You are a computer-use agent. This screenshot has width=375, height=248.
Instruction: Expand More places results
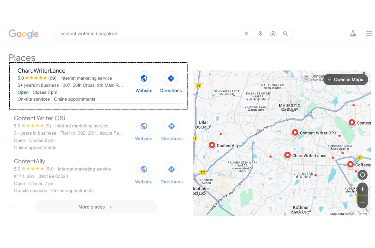point(95,207)
